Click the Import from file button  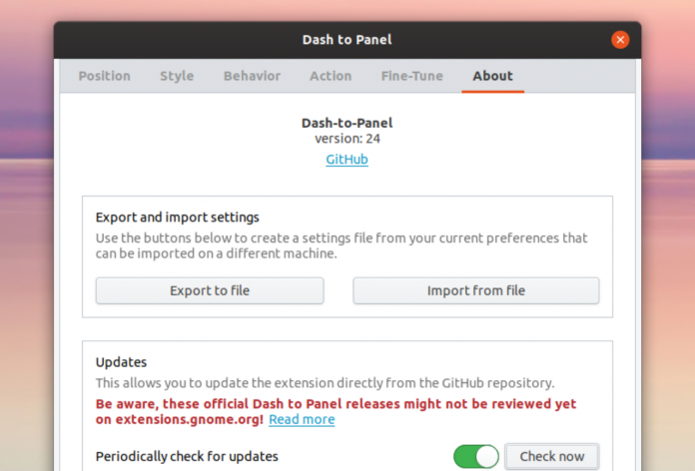(475, 290)
